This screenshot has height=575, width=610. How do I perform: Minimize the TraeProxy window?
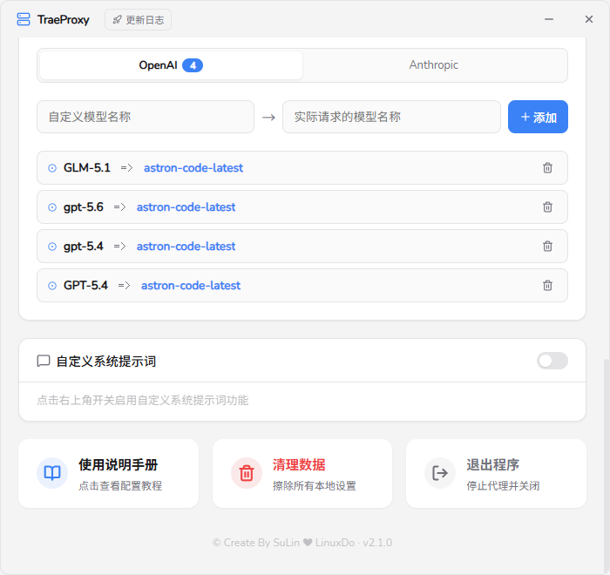click(549, 19)
